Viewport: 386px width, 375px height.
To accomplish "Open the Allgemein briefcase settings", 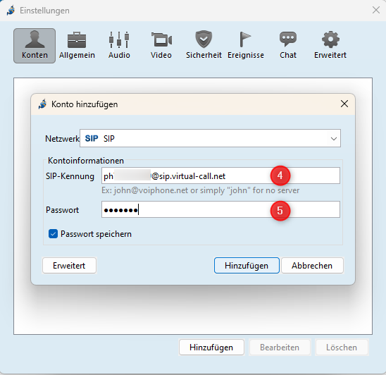I will click(x=77, y=46).
